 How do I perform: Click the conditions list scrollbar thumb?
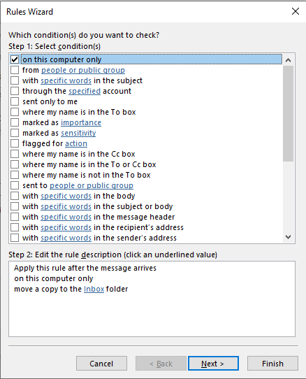[x=288, y=113]
